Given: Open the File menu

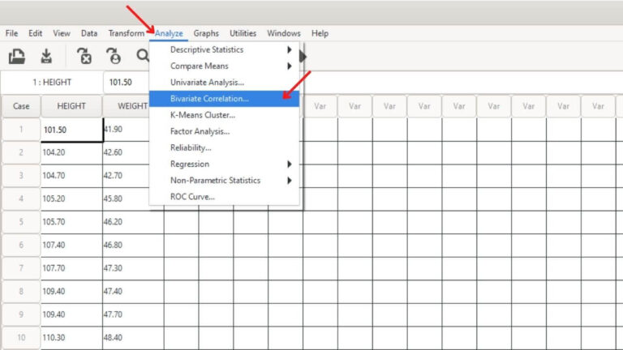Looking at the screenshot, I should 11,33.
